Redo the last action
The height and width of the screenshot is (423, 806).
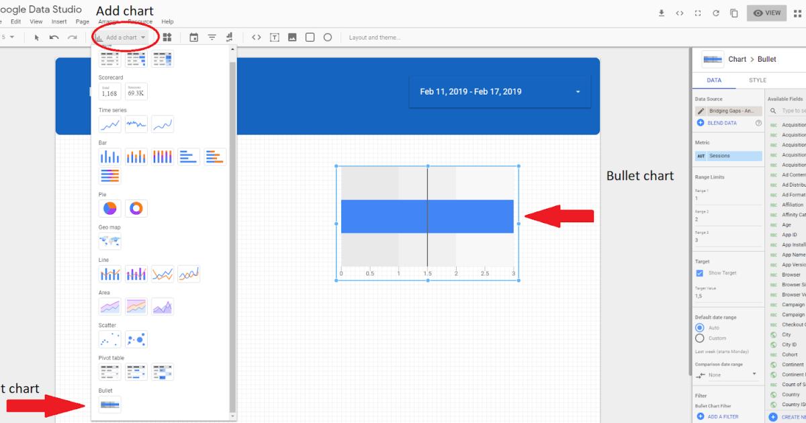(72, 38)
